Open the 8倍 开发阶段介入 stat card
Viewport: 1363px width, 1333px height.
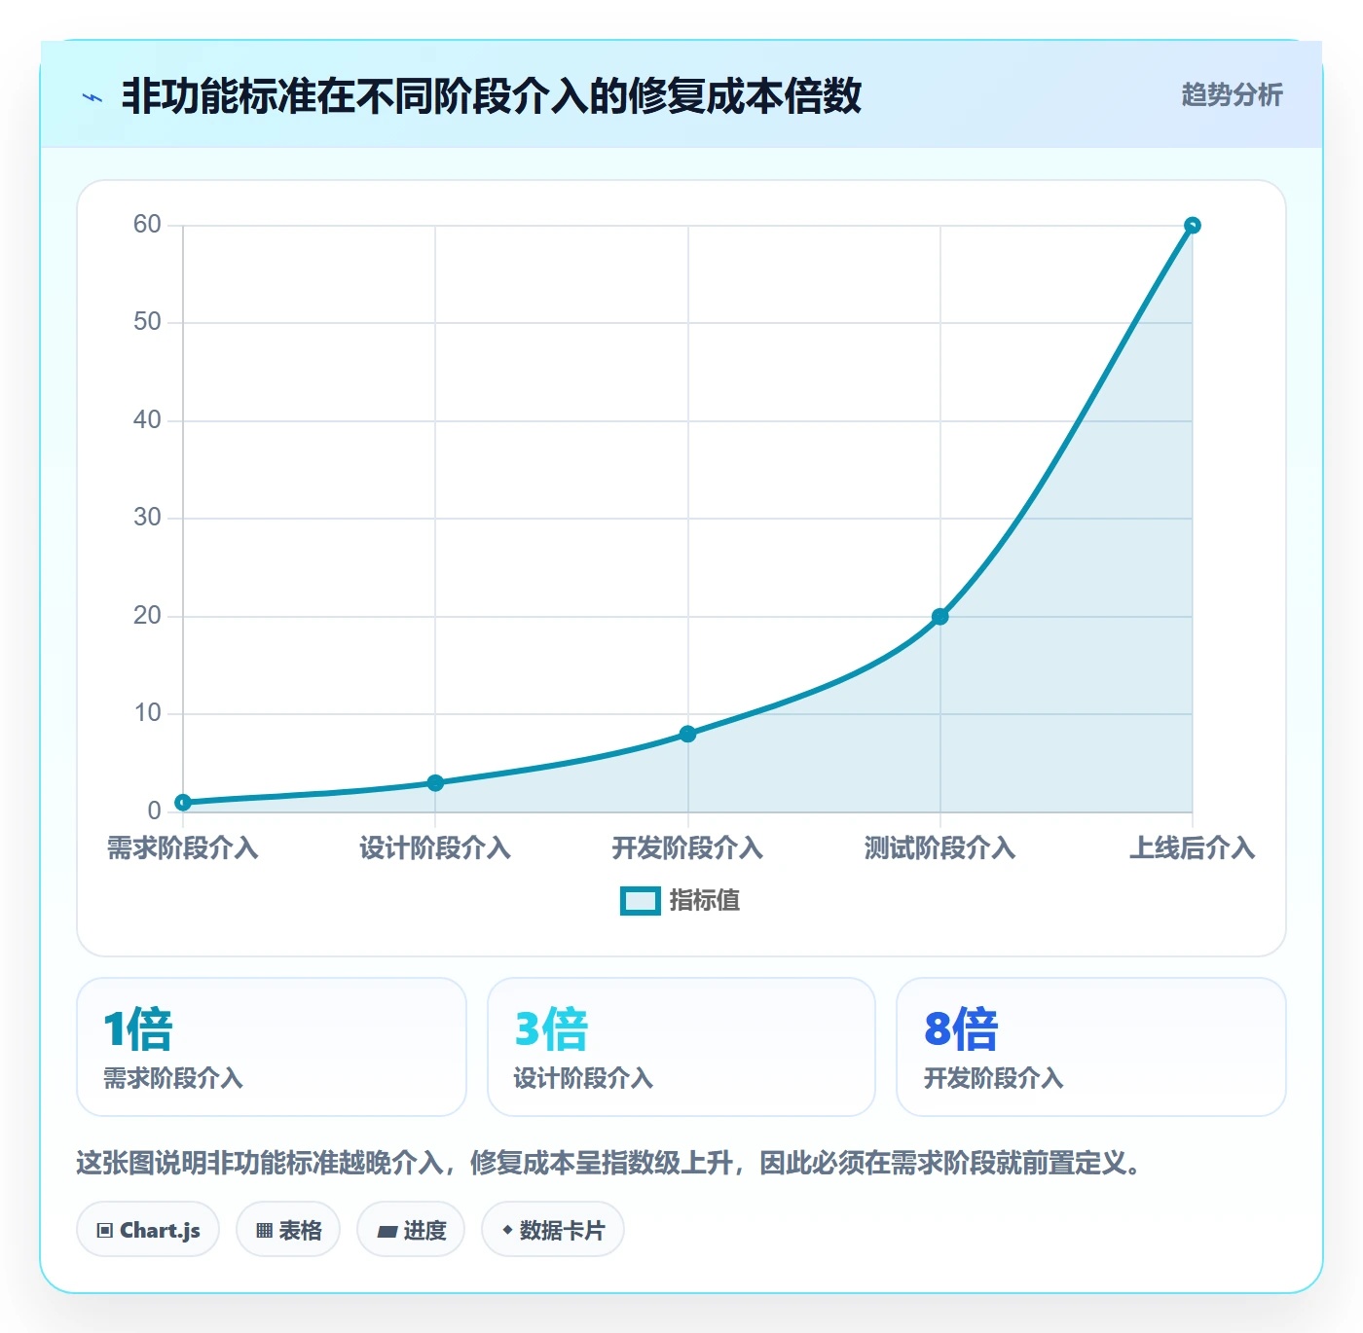pyautogui.click(x=1091, y=1047)
